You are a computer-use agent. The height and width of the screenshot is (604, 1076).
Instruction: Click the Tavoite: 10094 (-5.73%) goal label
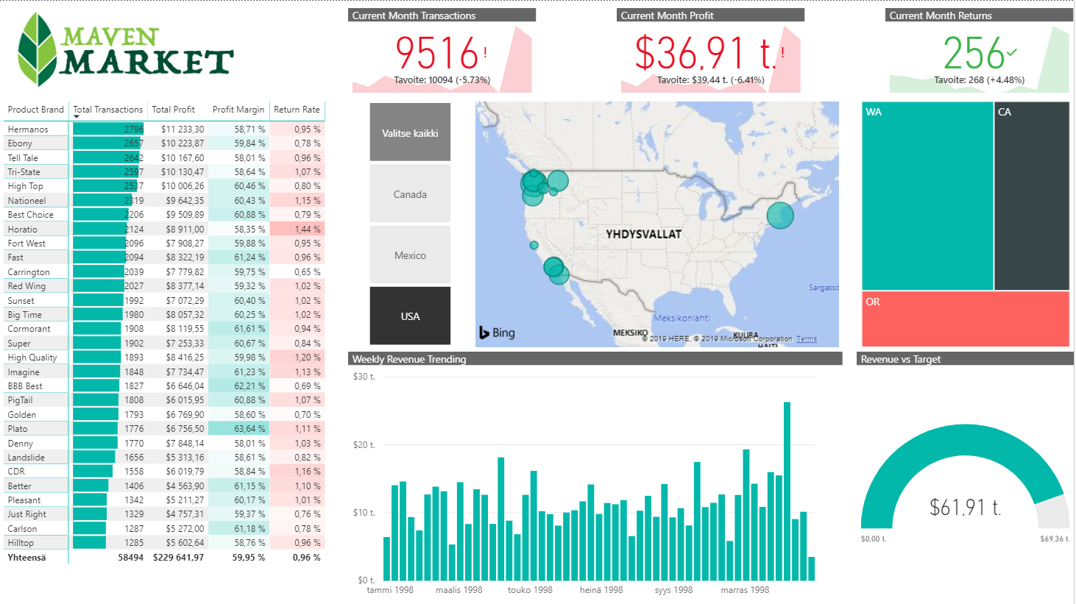(442, 79)
